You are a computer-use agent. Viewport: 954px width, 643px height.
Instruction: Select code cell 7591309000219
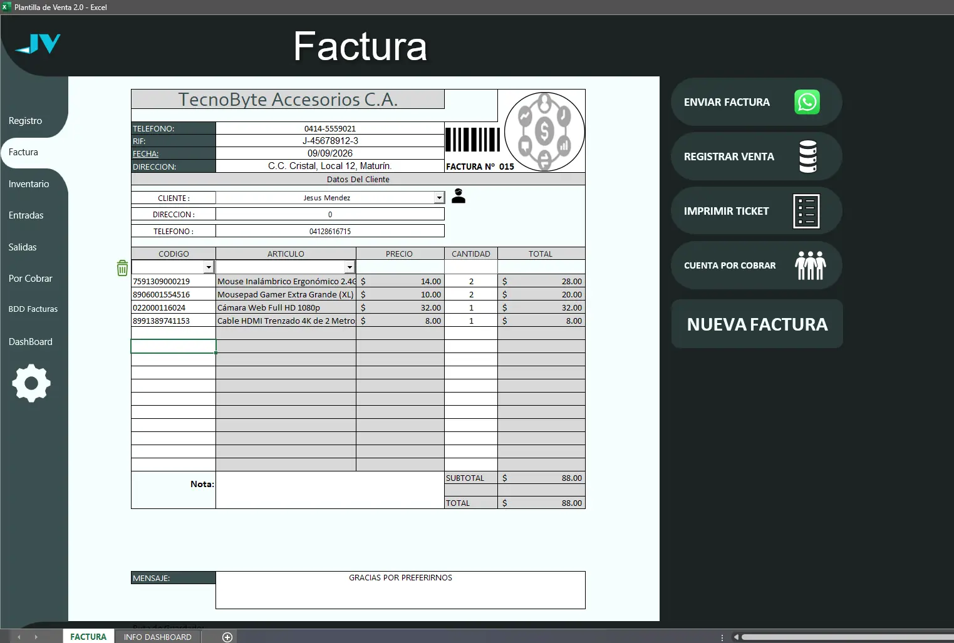pos(174,281)
